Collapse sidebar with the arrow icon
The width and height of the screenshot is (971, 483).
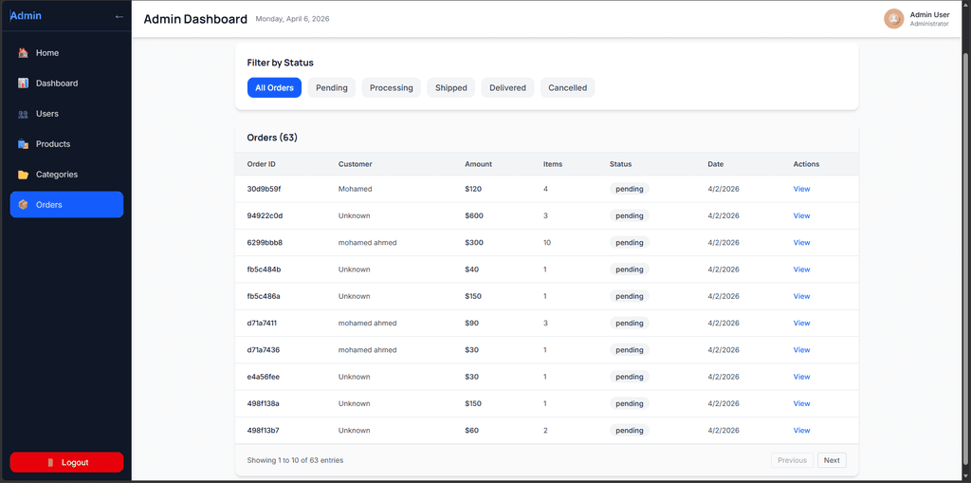pos(119,16)
